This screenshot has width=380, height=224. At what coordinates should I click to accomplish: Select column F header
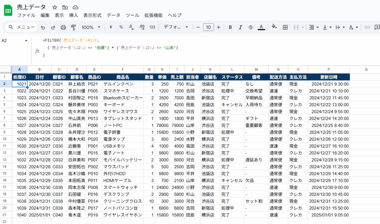(x=123, y=69)
